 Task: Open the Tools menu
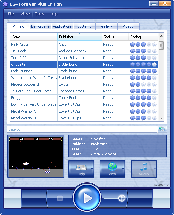pos(39,14)
